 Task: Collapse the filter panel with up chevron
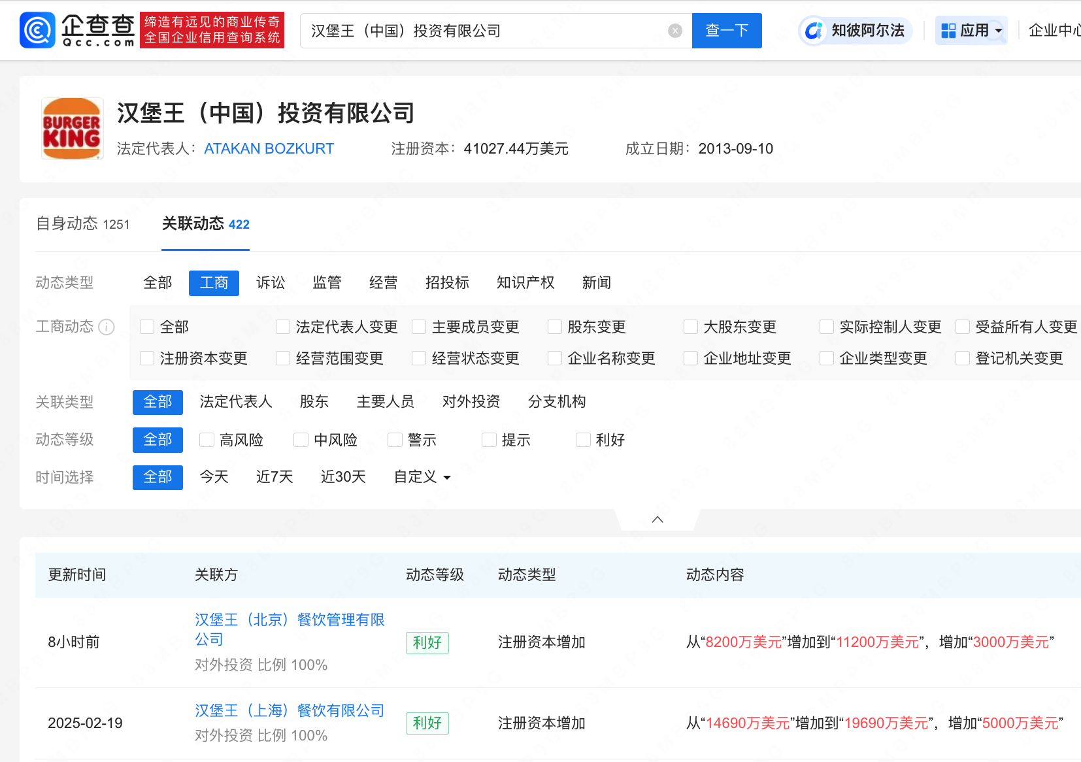[x=657, y=520]
